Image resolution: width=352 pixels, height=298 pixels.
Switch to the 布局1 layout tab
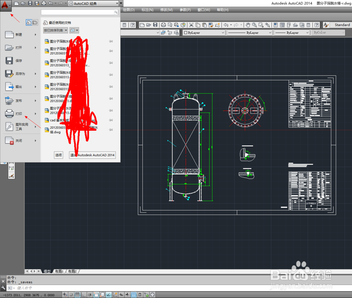59,271
